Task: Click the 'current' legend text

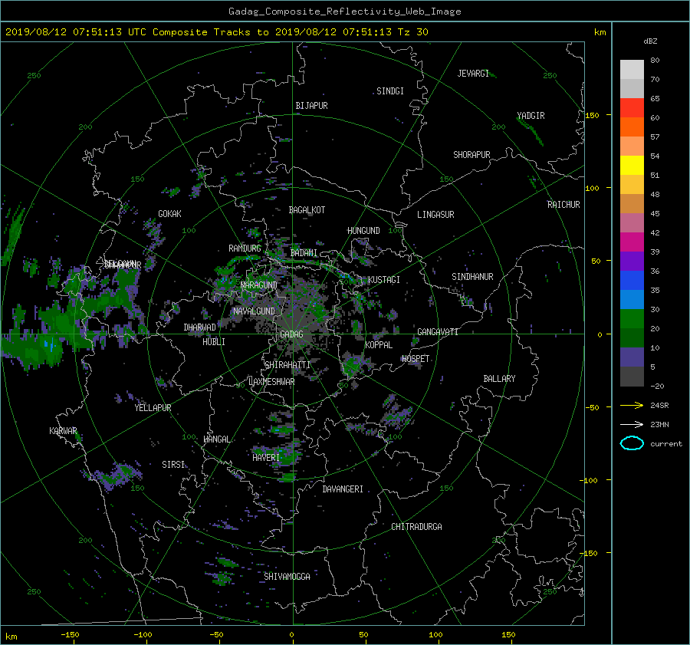Action: click(666, 444)
